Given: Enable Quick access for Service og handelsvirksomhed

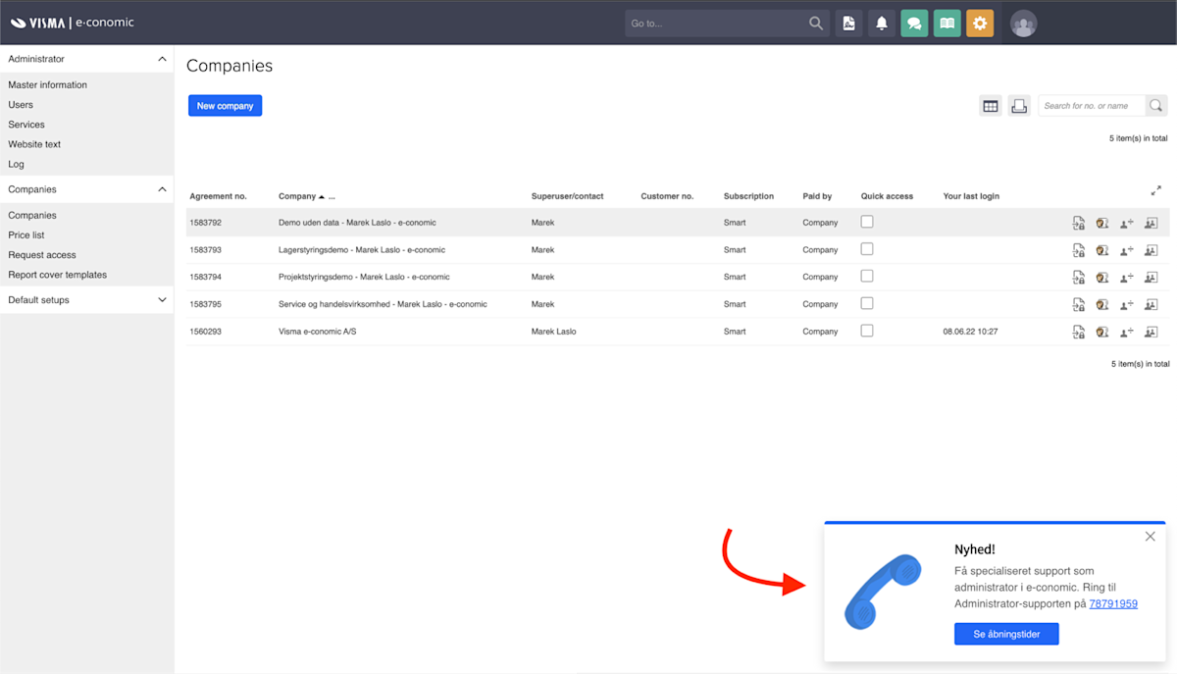Looking at the screenshot, I should [867, 304].
